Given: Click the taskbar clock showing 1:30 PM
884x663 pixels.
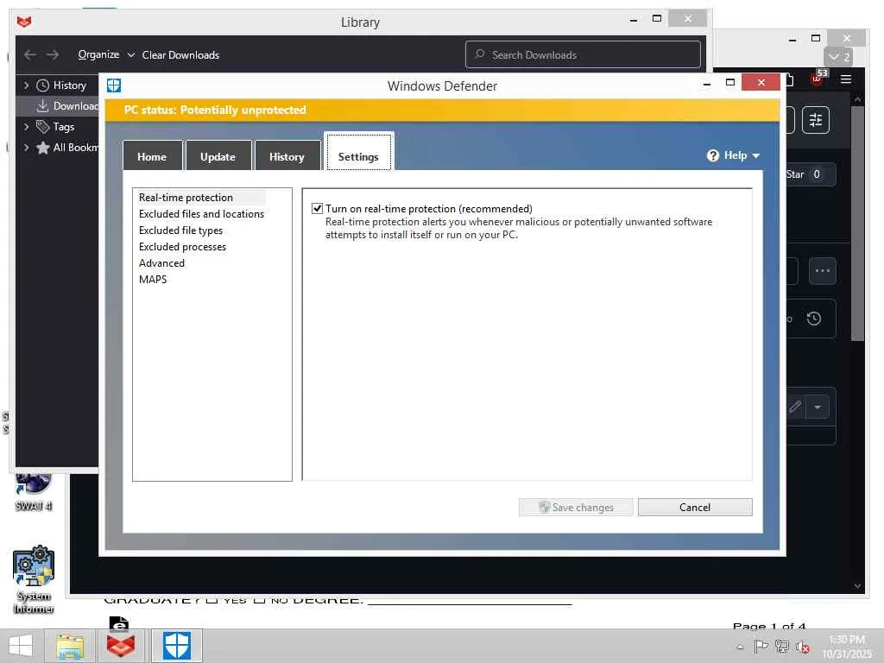Looking at the screenshot, I should pyautogui.click(x=846, y=646).
